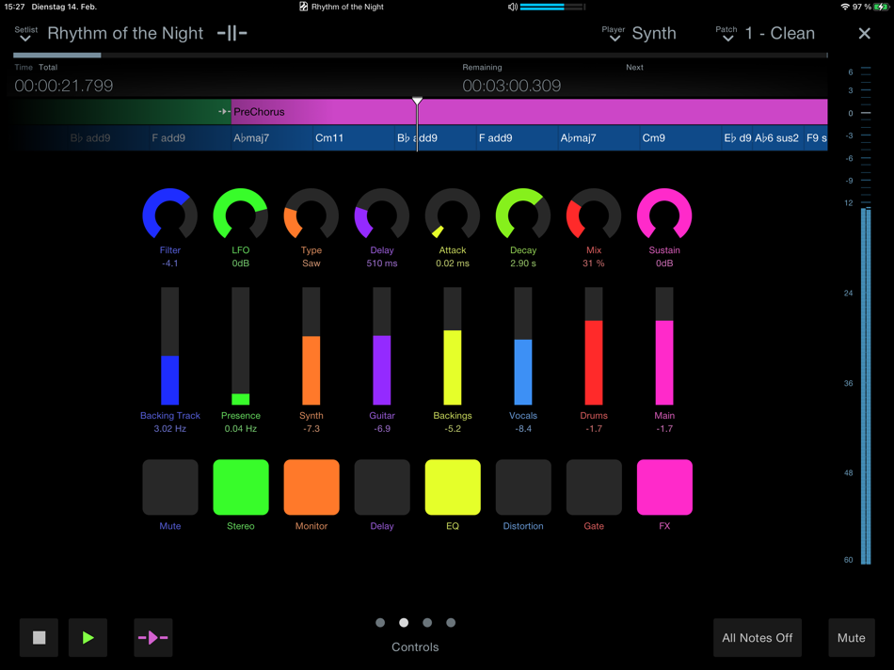The height and width of the screenshot is (670, 894).
Task: Start playback with the Play icon
Action: (88, 637)
